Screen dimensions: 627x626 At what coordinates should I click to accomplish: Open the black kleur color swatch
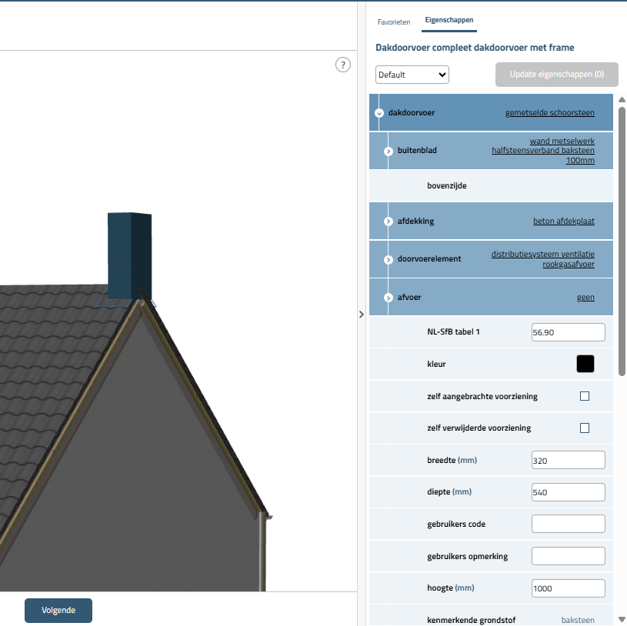pyautogui.click(x=585, y=364)
